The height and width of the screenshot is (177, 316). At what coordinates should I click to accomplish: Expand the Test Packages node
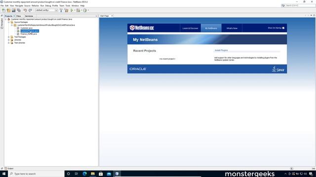pyautogui.click(x=9, y=37)
